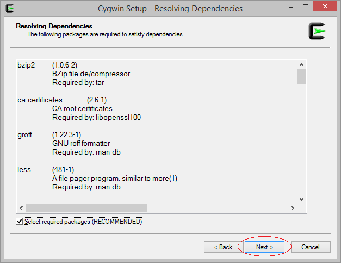Click the horizontal scrollbar thumb

(86, 208)
